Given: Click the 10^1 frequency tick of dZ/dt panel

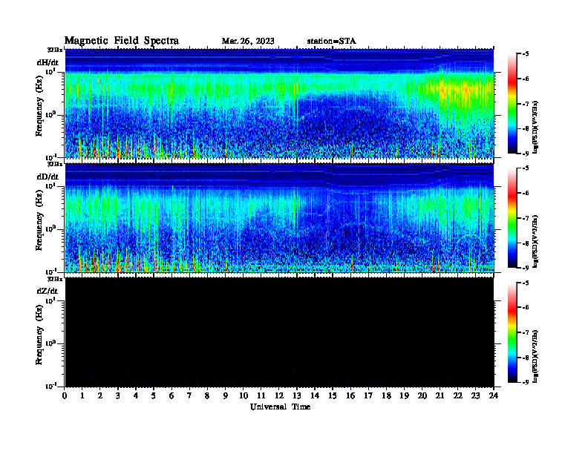Looking at the screenshot, I should tap(50, 300).
